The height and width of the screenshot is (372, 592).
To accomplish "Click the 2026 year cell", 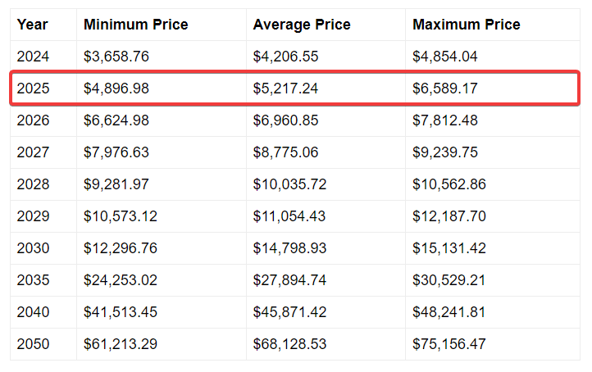I will (x=33, y=120).
